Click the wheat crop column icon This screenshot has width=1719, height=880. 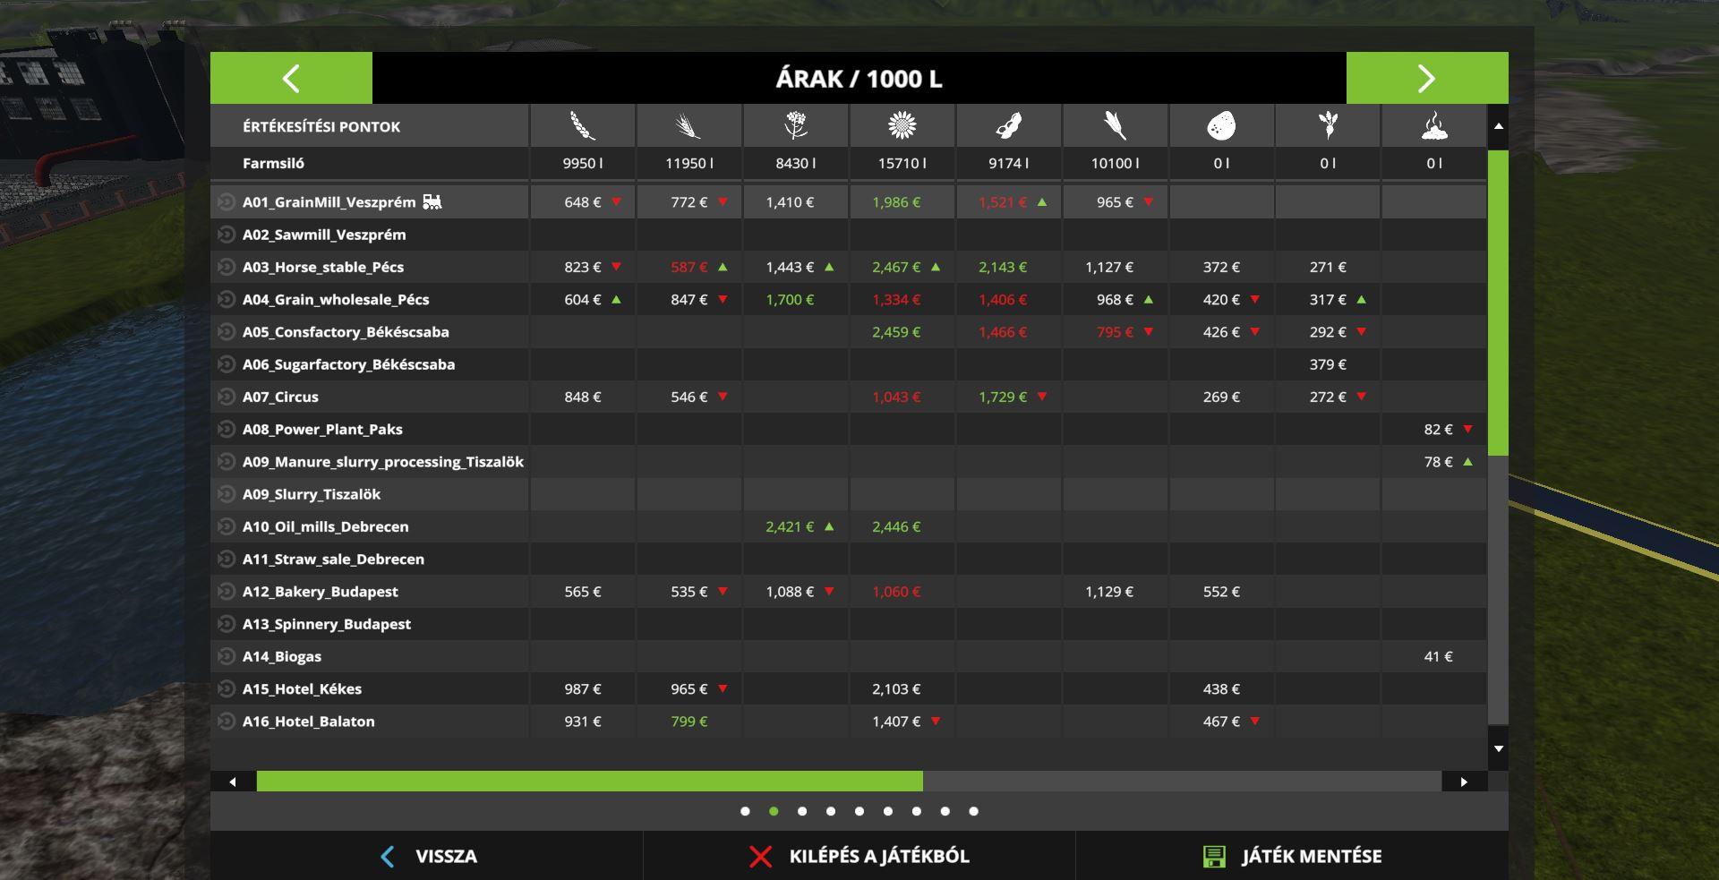(x=583, y=126)
